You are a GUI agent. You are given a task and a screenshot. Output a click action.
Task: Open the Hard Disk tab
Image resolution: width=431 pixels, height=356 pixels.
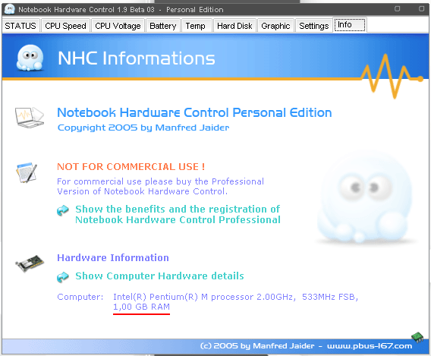click(x=234, y=26)
